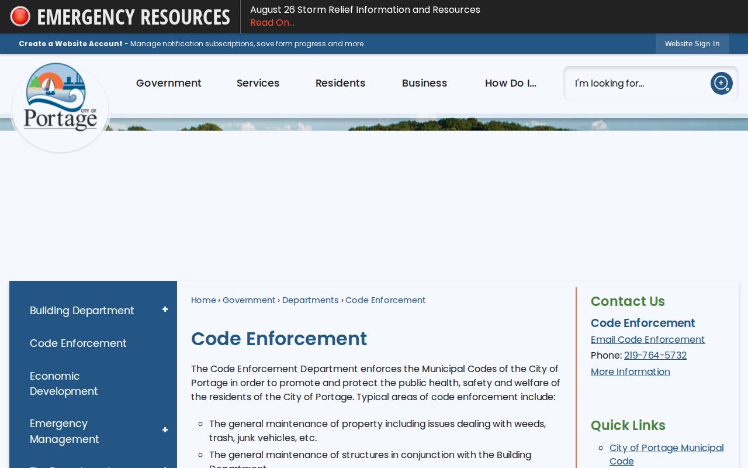Open City of Portage Municipal Code link
748x468 pixels.
point(667,455)
